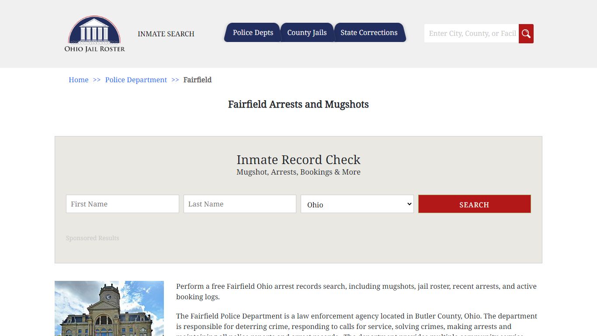Focus the city, county or facility search field
This screenshot has height=336, width=597.
(x=472, y=34)
